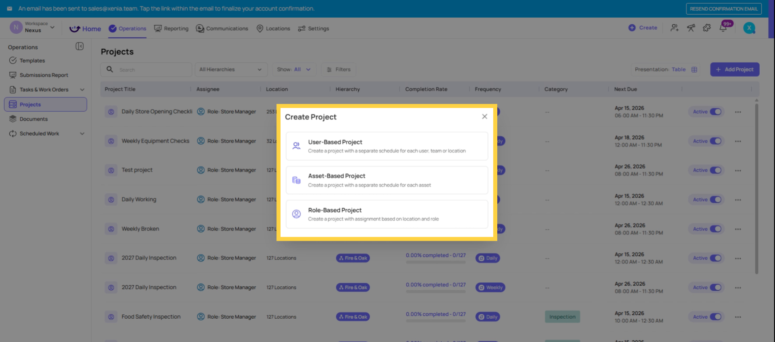The image size is (775, 342).
Task: Click the Test project row icon
Action: coord(111,170)
